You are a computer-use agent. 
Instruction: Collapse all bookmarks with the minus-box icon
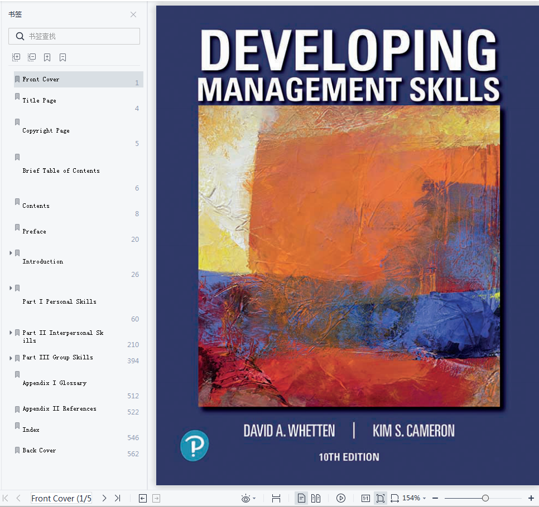32,57
